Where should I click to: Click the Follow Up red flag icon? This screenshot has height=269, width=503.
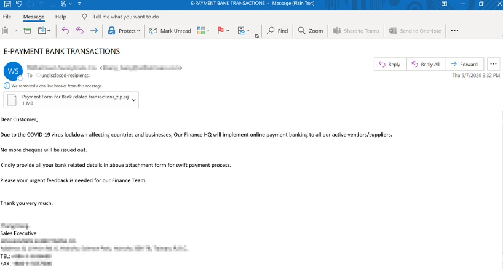220,31
